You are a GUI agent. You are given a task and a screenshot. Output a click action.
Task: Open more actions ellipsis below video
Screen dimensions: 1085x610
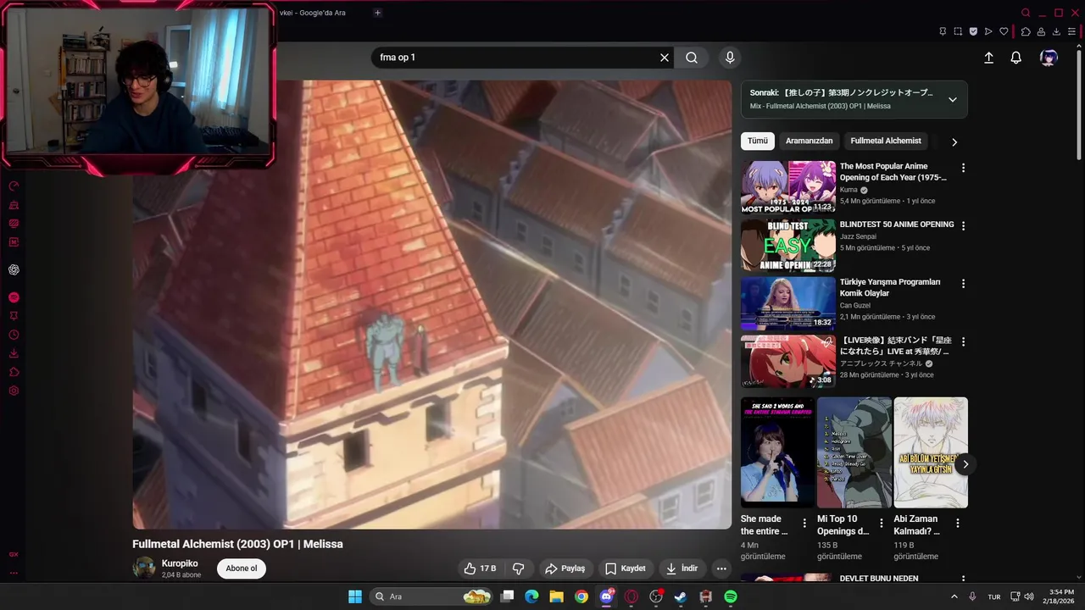pos(721,568)
